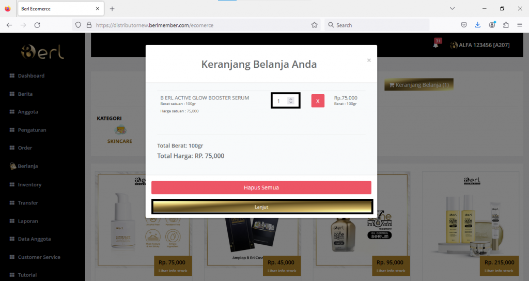Open ALFA 123456 user profile menu
The height and width of the screenshot is (281, 529).
(480, 45)
